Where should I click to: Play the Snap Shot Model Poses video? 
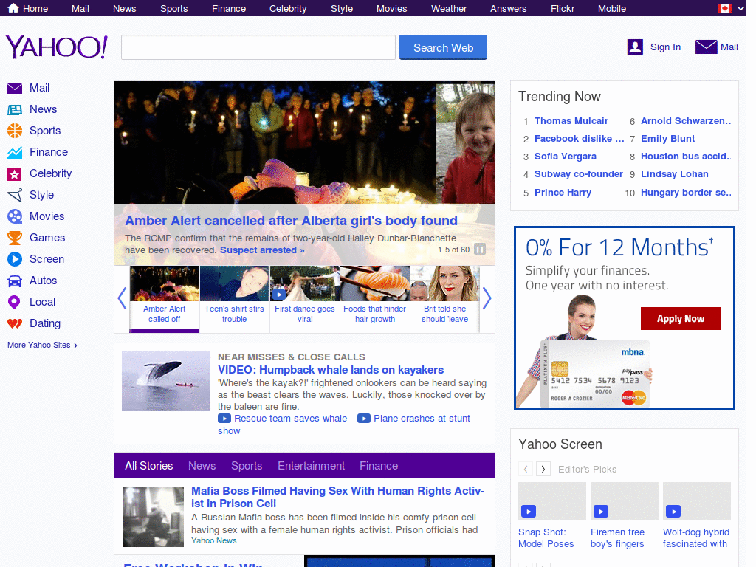pyautogui.click(x=529, y=512)
